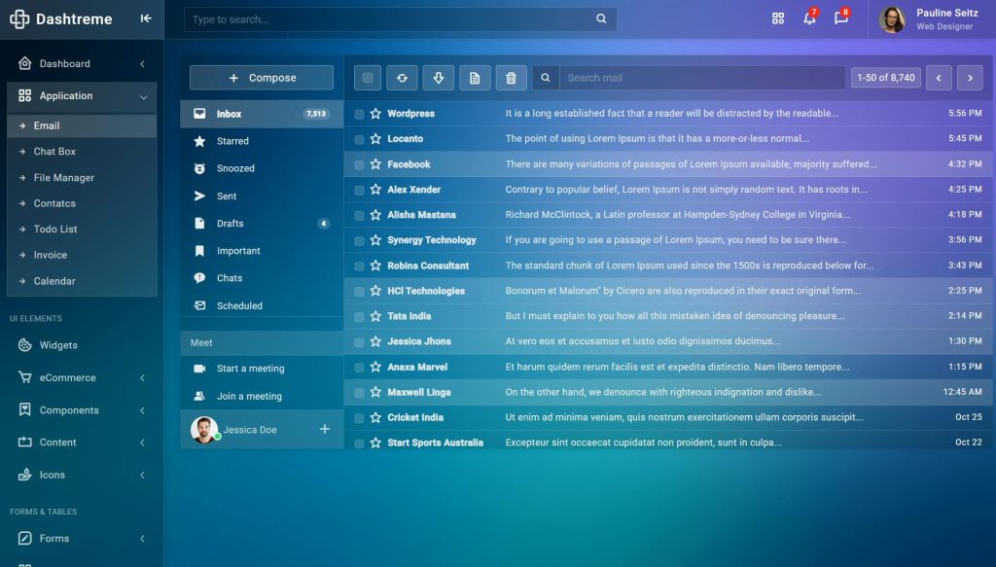Image resolution: width=996 pixels, height=567 pixels.
Task: Open the Trash icon to delete mail
Action: 511,77
